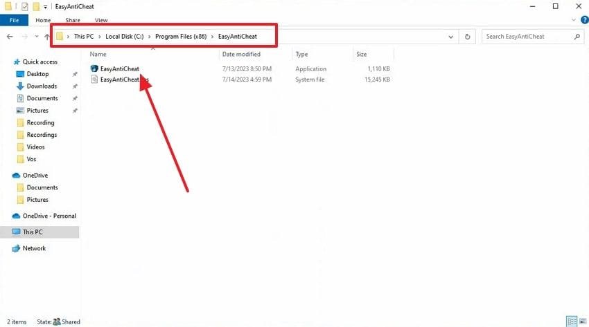This screenshot has height=327, width=589.
Task: Click the System file type cell
Action: (310, 80)
